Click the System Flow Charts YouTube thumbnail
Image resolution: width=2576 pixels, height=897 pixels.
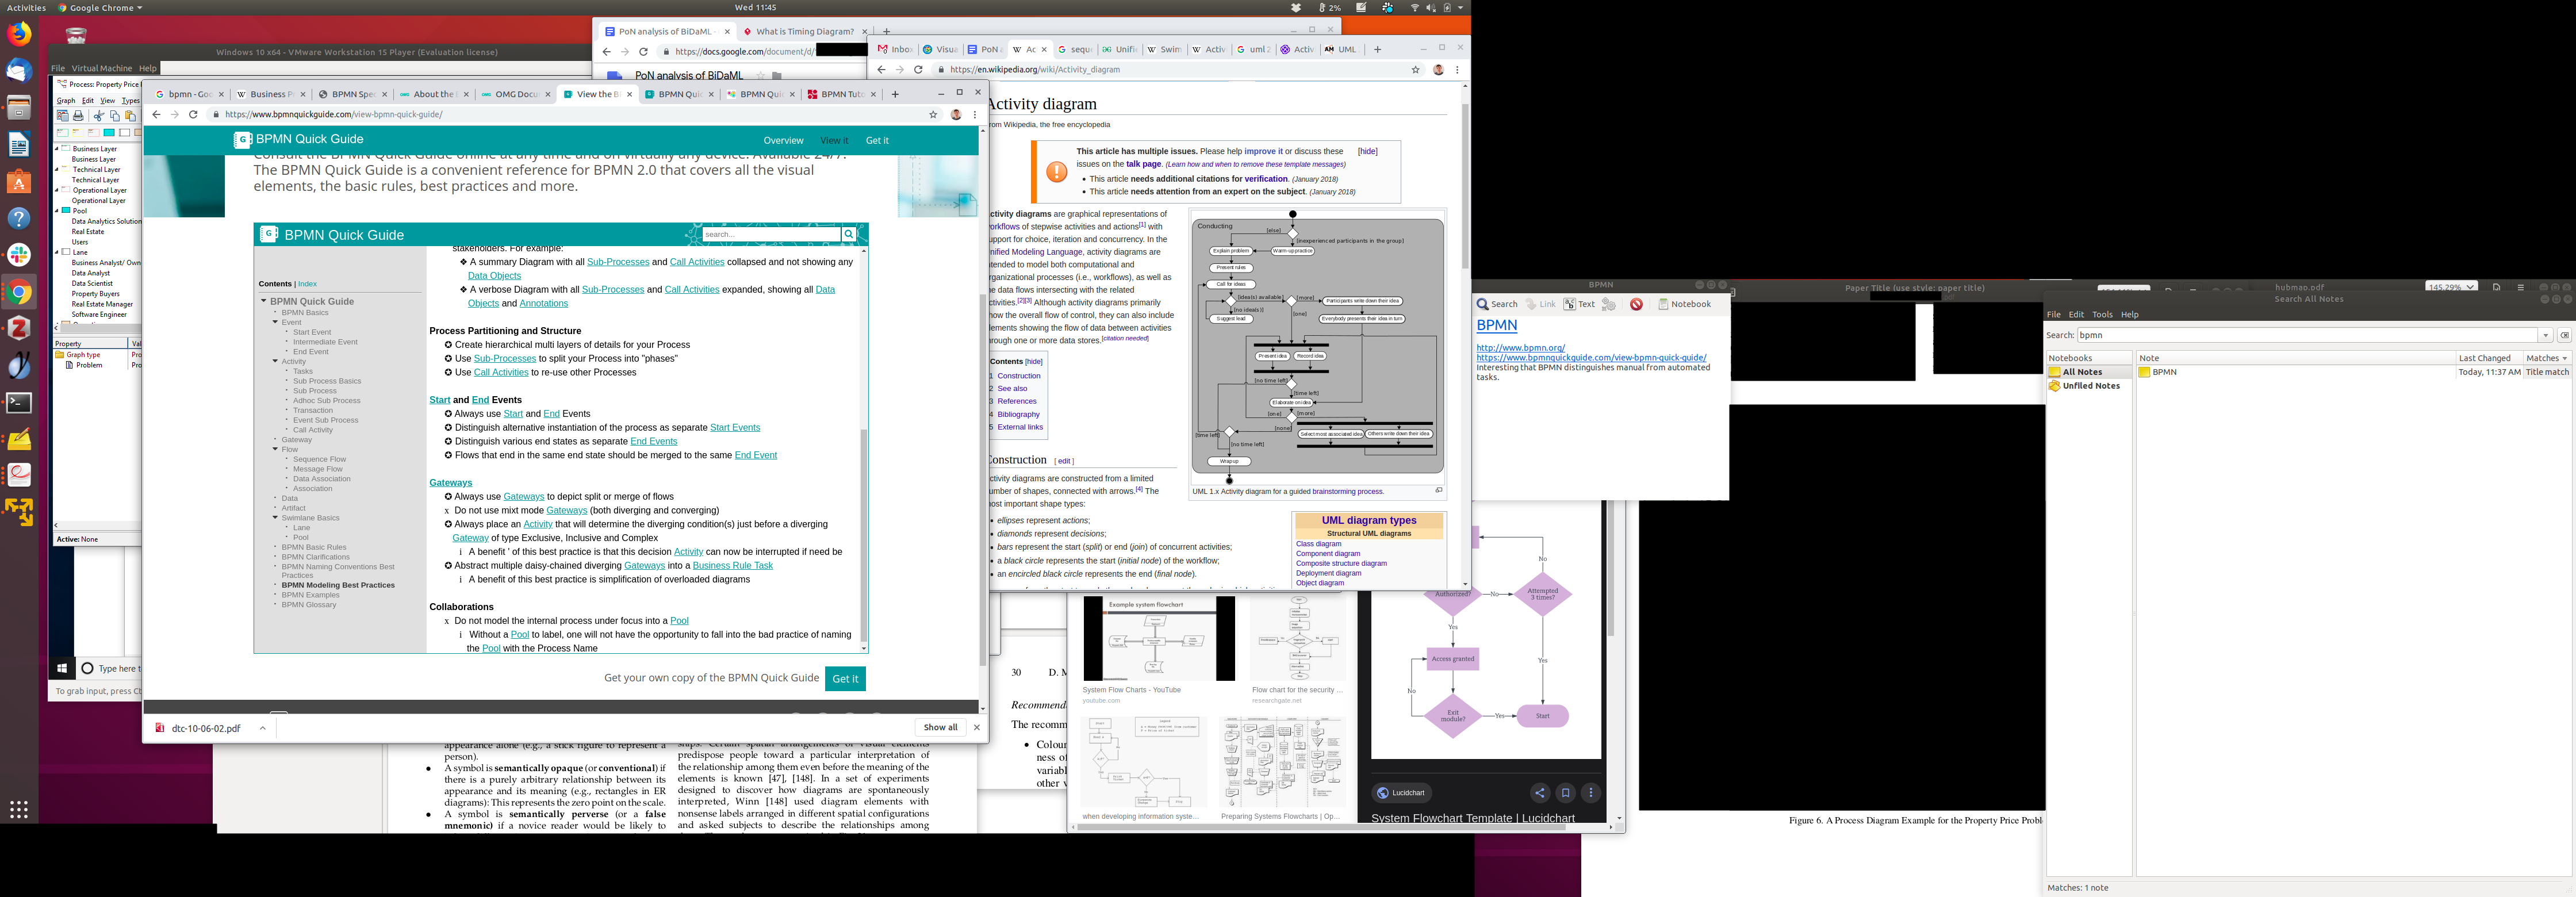(1158, 638)
